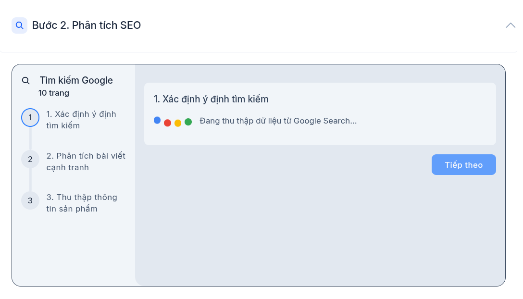523x299 pixels.
Task: Click the yellow loading dot
Action: (178, 123)
